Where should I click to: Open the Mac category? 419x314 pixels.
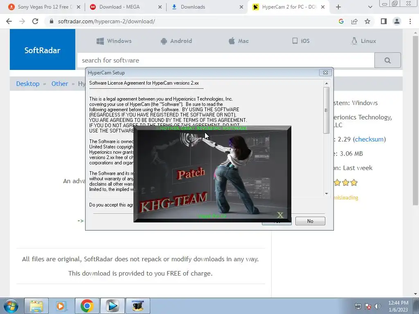(239, 41)
